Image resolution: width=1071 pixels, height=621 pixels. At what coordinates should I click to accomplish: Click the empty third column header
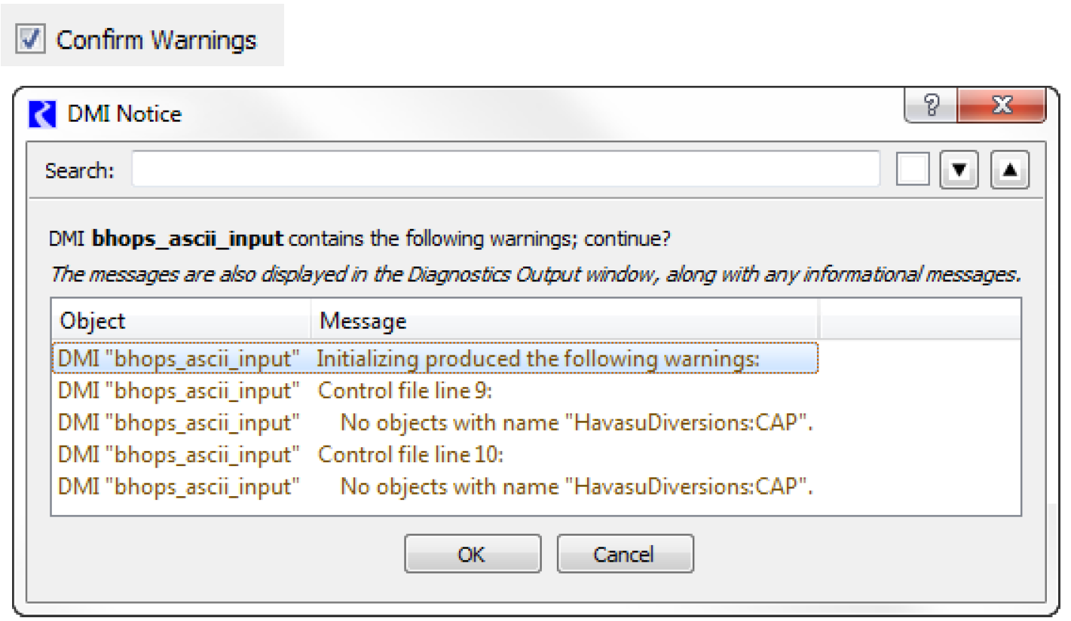pyautogui.click(x=920, y=321)
